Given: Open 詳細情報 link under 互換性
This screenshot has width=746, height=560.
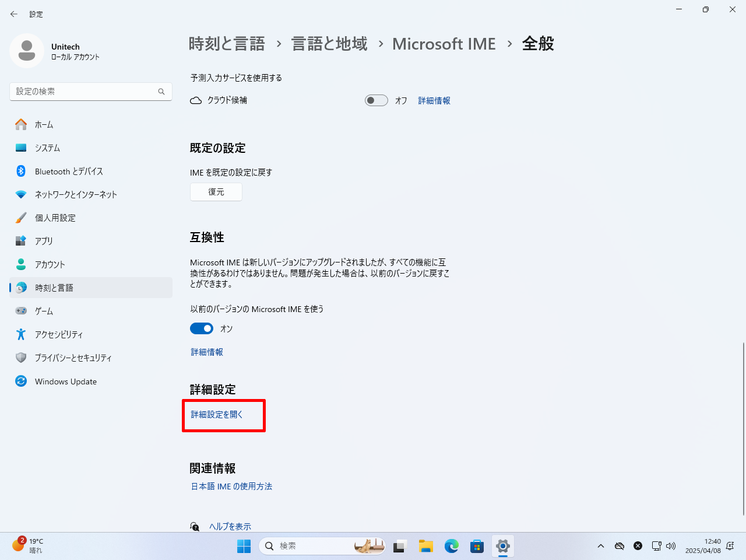Looking at the screenshot, I should [207, 352].
